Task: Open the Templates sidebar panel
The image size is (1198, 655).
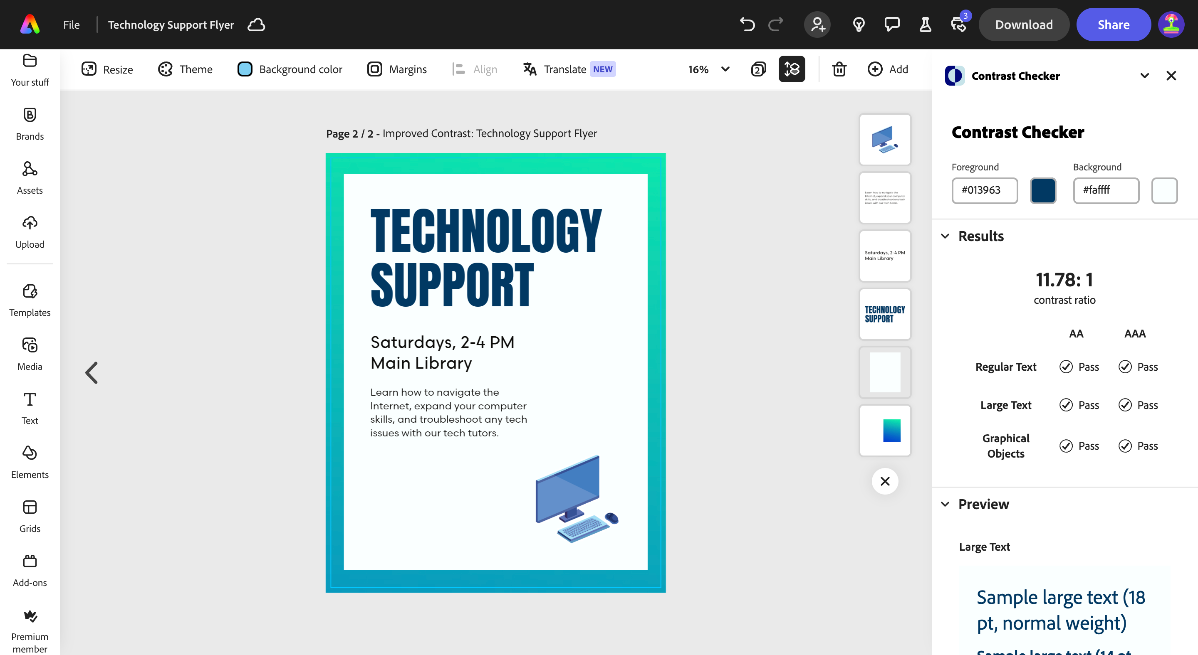Action: [x=30, y=300]
